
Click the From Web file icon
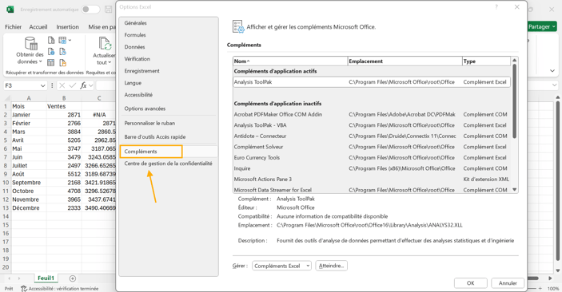tap(51, 52)
